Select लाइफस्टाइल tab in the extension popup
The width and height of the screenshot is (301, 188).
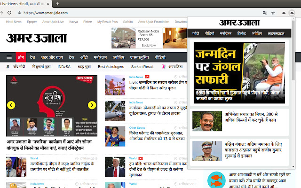pos(276,33)
